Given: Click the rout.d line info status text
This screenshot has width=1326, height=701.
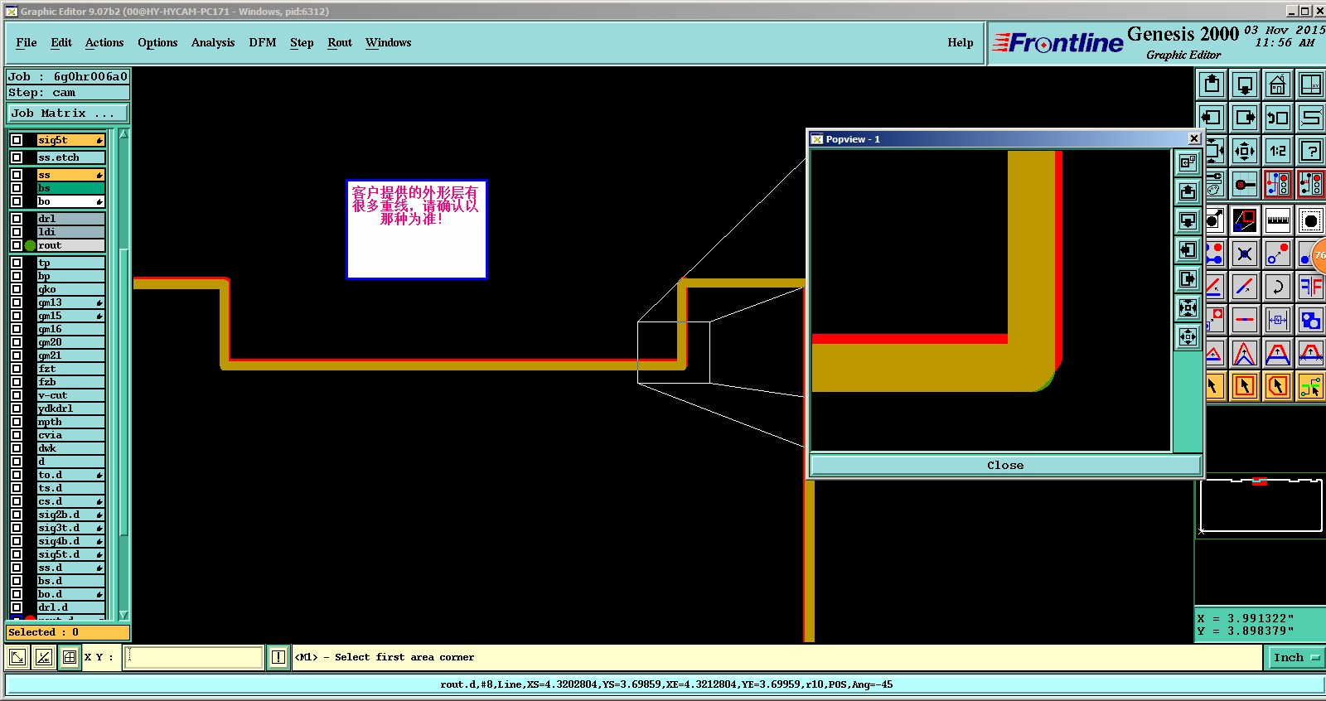Looking at the screenshot, I should click(666, 684).
